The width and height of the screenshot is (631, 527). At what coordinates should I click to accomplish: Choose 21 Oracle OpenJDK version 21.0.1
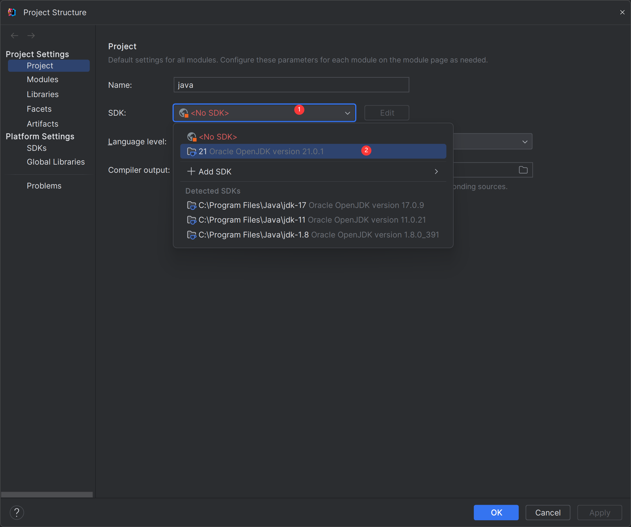point(313,151)
